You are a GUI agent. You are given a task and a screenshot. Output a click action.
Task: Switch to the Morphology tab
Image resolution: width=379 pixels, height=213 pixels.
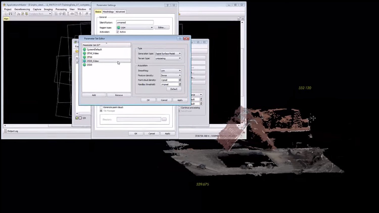[108, 12]
